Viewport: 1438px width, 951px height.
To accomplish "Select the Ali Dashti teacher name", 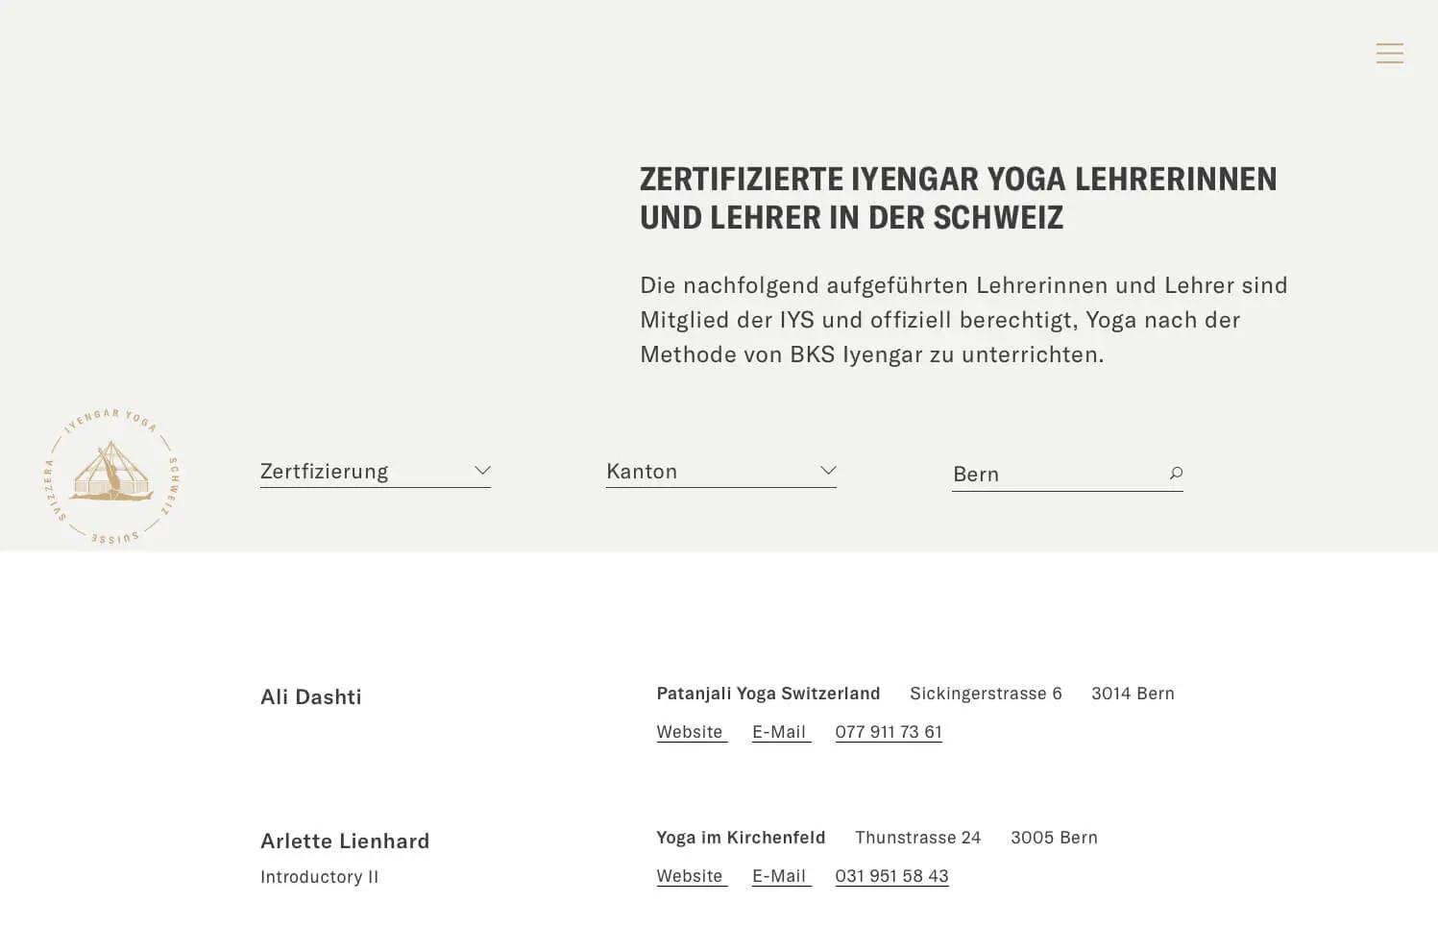I will click(311, 697).
